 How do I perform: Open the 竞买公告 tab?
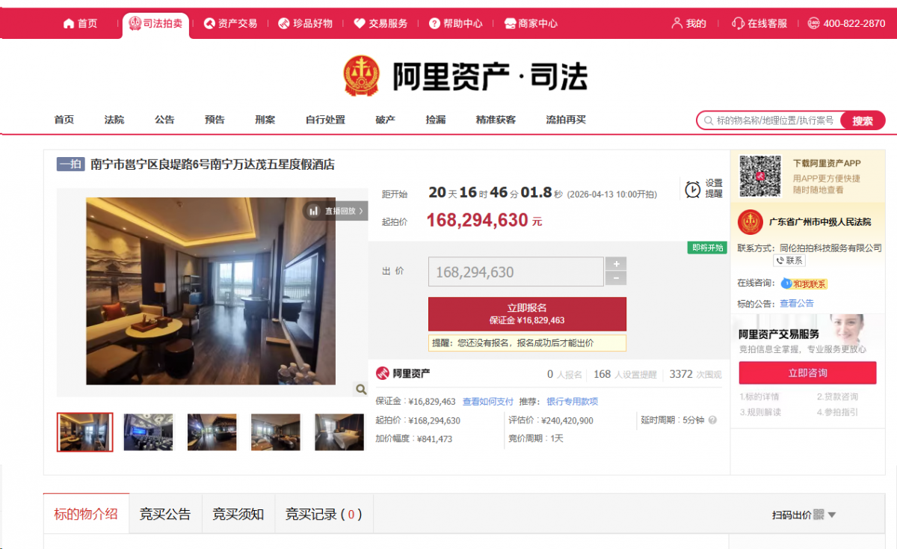click(165, 514)
